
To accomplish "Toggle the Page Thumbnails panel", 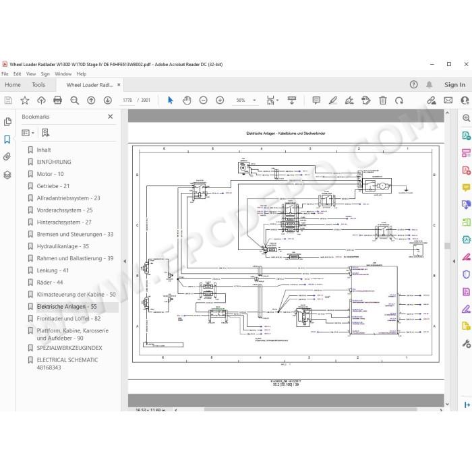I will (x=7, y=122).
